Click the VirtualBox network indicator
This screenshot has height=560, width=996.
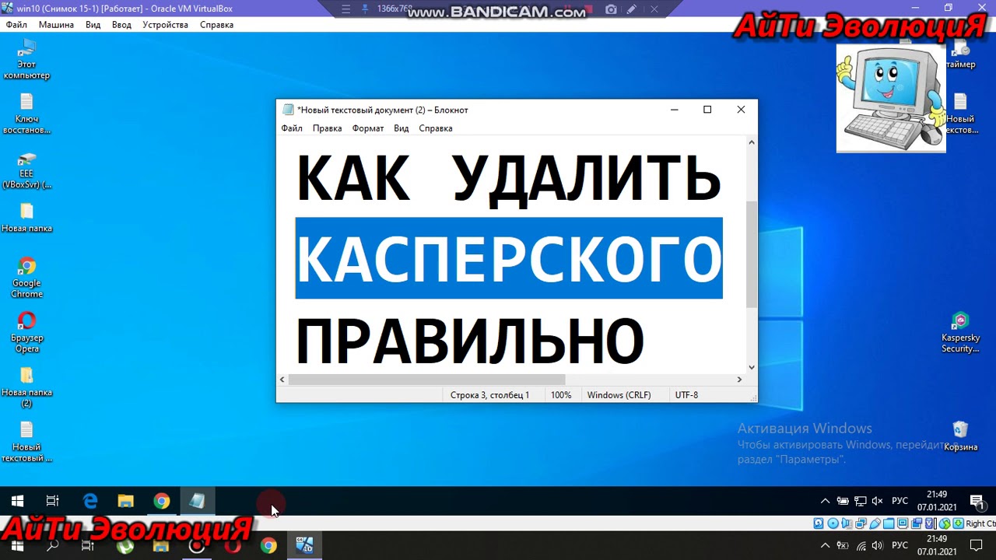[861, 523]
